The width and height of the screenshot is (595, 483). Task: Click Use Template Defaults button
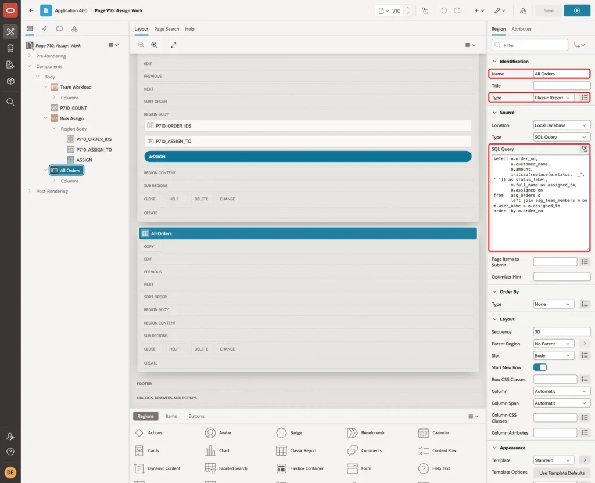[x=562, y=473]
